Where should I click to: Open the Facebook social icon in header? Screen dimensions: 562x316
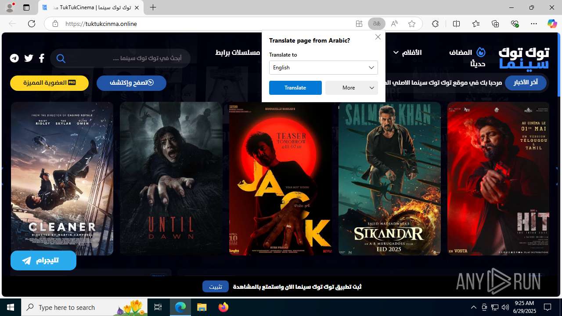(42, 58)
